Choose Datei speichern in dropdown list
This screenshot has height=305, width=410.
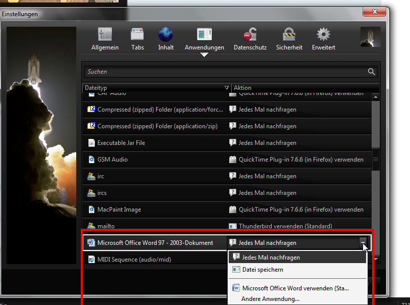(x=297, y=270)
